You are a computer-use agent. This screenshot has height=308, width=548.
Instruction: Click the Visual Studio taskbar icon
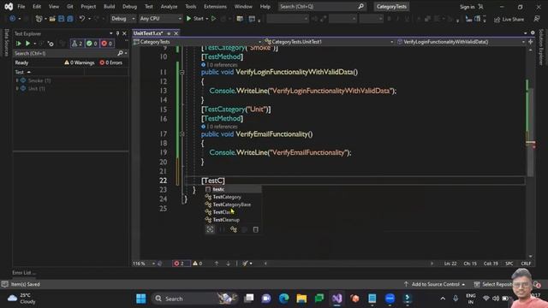coord(337,299)
